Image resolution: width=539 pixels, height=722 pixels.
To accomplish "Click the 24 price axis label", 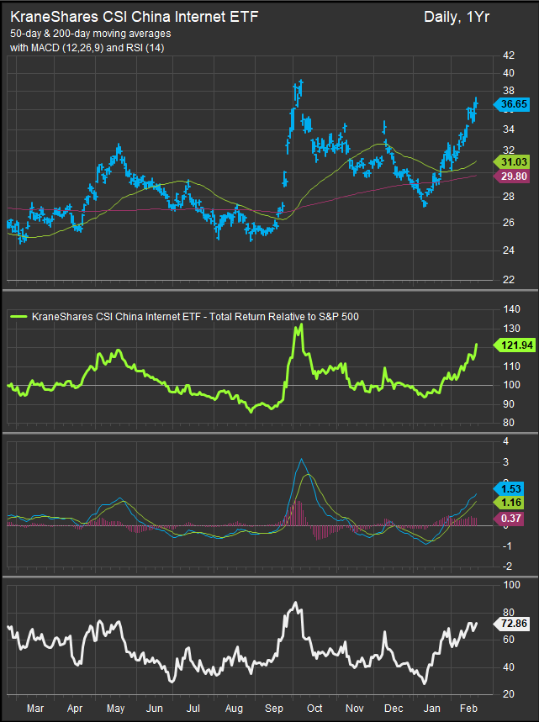I will [509, 251].
